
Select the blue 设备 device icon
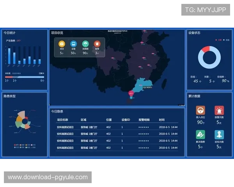[73, 44]
